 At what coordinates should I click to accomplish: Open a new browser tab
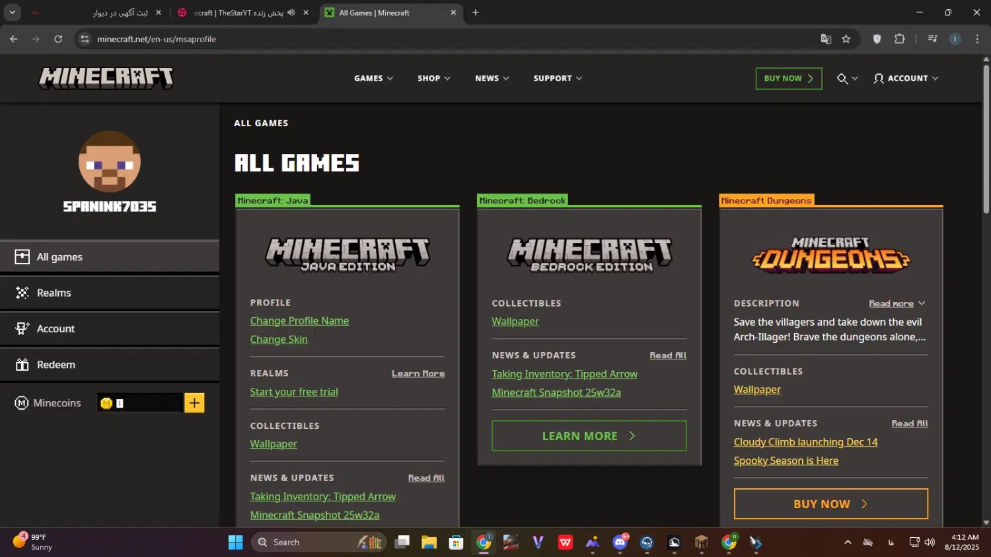pos(475,13)
